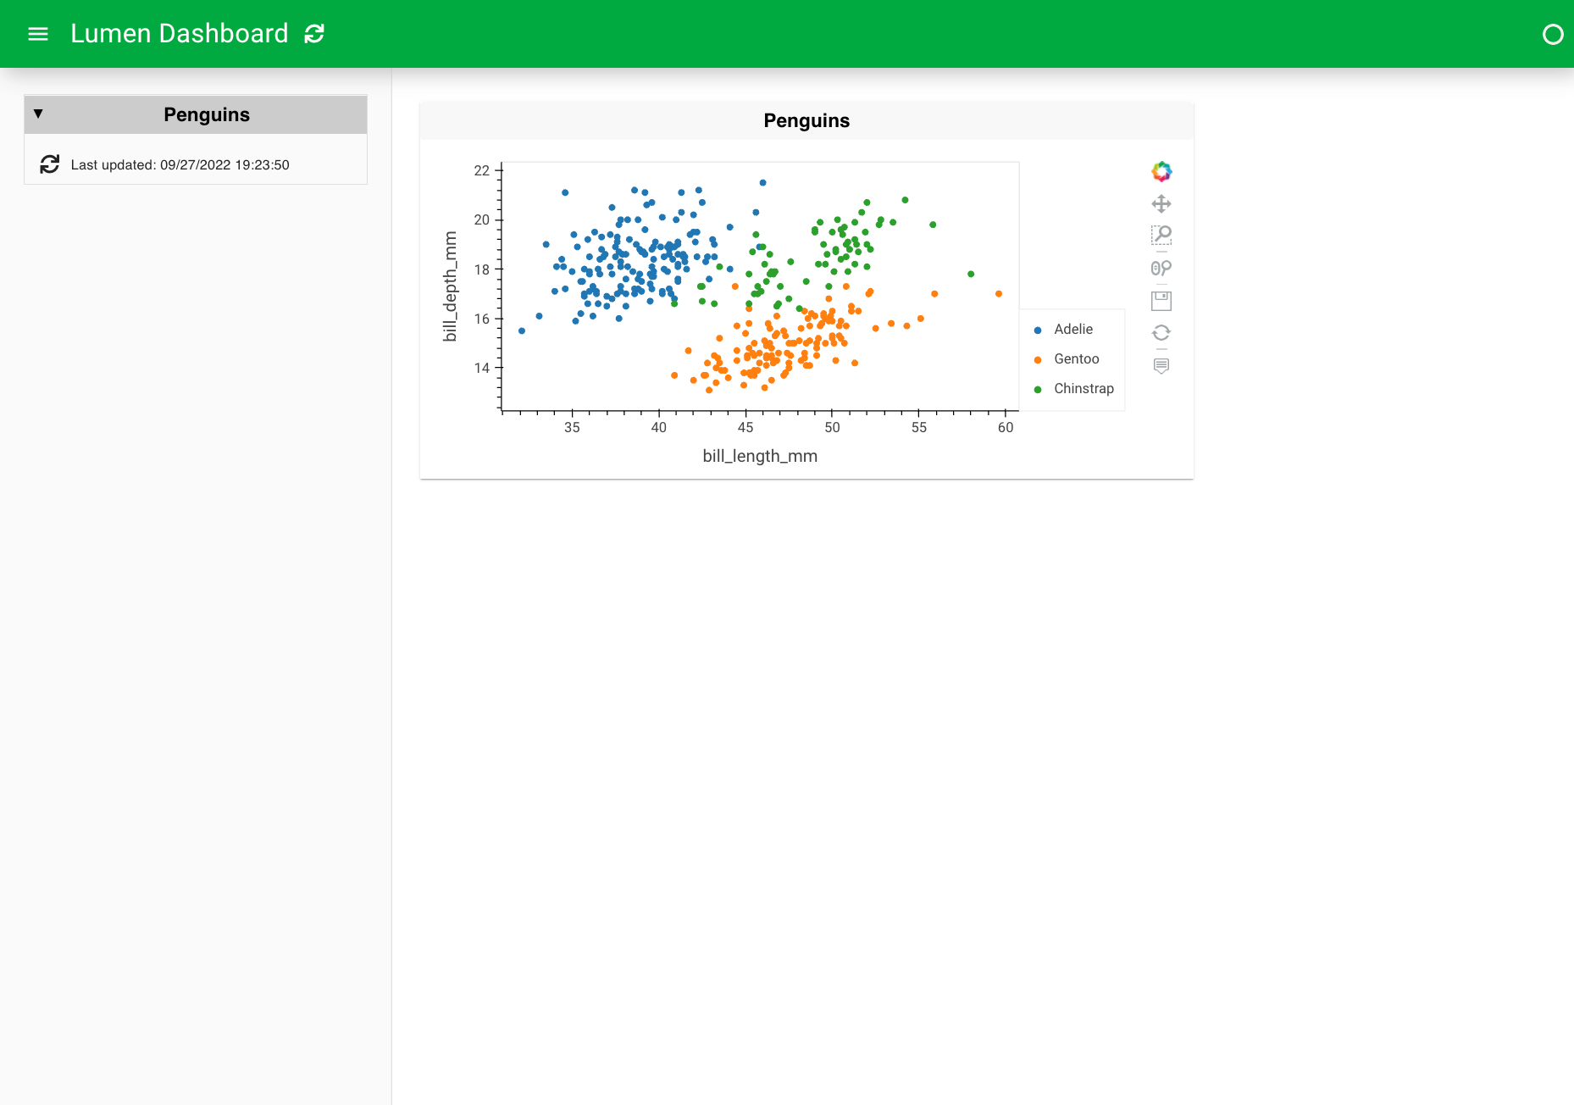Click the loading indicator circle top right
This screenshot has height=1116, width=1574.
tap(1554, 35)
